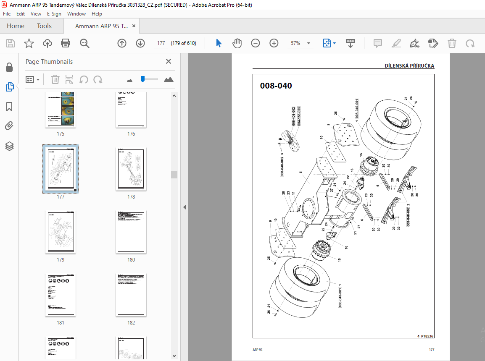485x361 pixels.
Task: Select page 181 thumbnail
Action: coord(61,295)
